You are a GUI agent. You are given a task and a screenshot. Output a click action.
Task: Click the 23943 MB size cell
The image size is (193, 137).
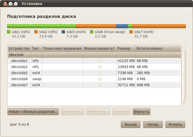click(126, 67)
